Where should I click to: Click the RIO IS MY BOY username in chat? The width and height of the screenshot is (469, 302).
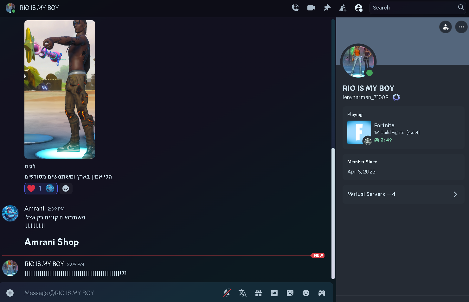click(x=44, y=264)
